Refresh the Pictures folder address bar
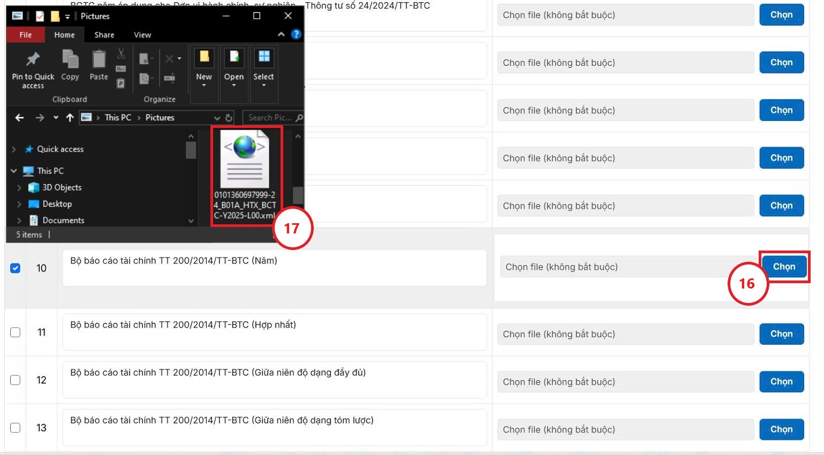Image resolution: width=824 pixels, height=455 pixels. [x=229, y=118]
